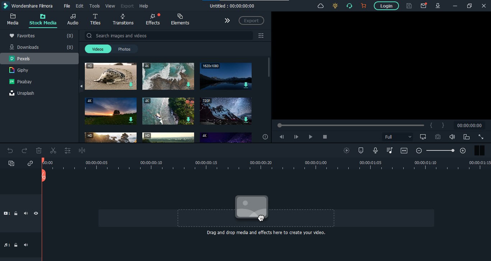Open the Full preview quality dropdown

[398, 137]
